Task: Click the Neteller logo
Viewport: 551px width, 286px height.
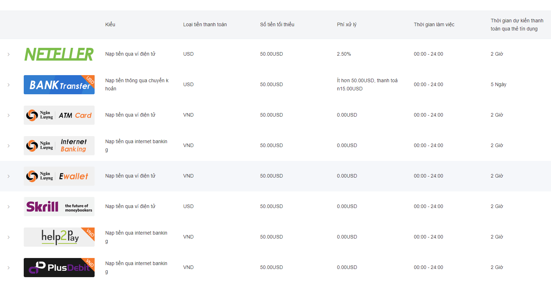Action: pyautogui.click(x=59, y=54)
